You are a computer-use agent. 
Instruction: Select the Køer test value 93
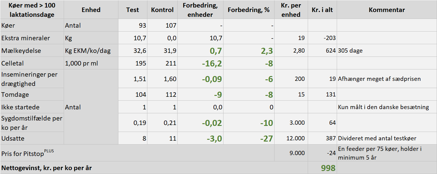(x=142, y=26)
